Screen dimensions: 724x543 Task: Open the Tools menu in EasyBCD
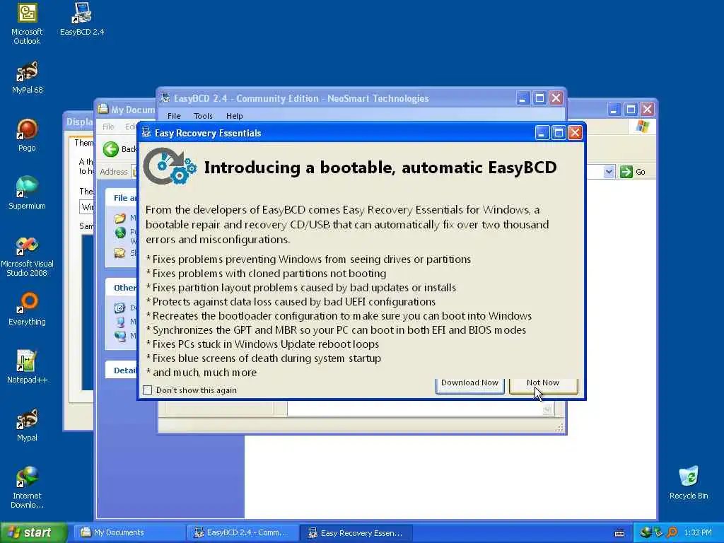(x=203, y=116)
